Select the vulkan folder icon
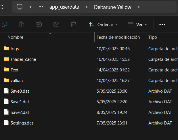The width and height of the screenshot is (178, 140). click(6, 80)
